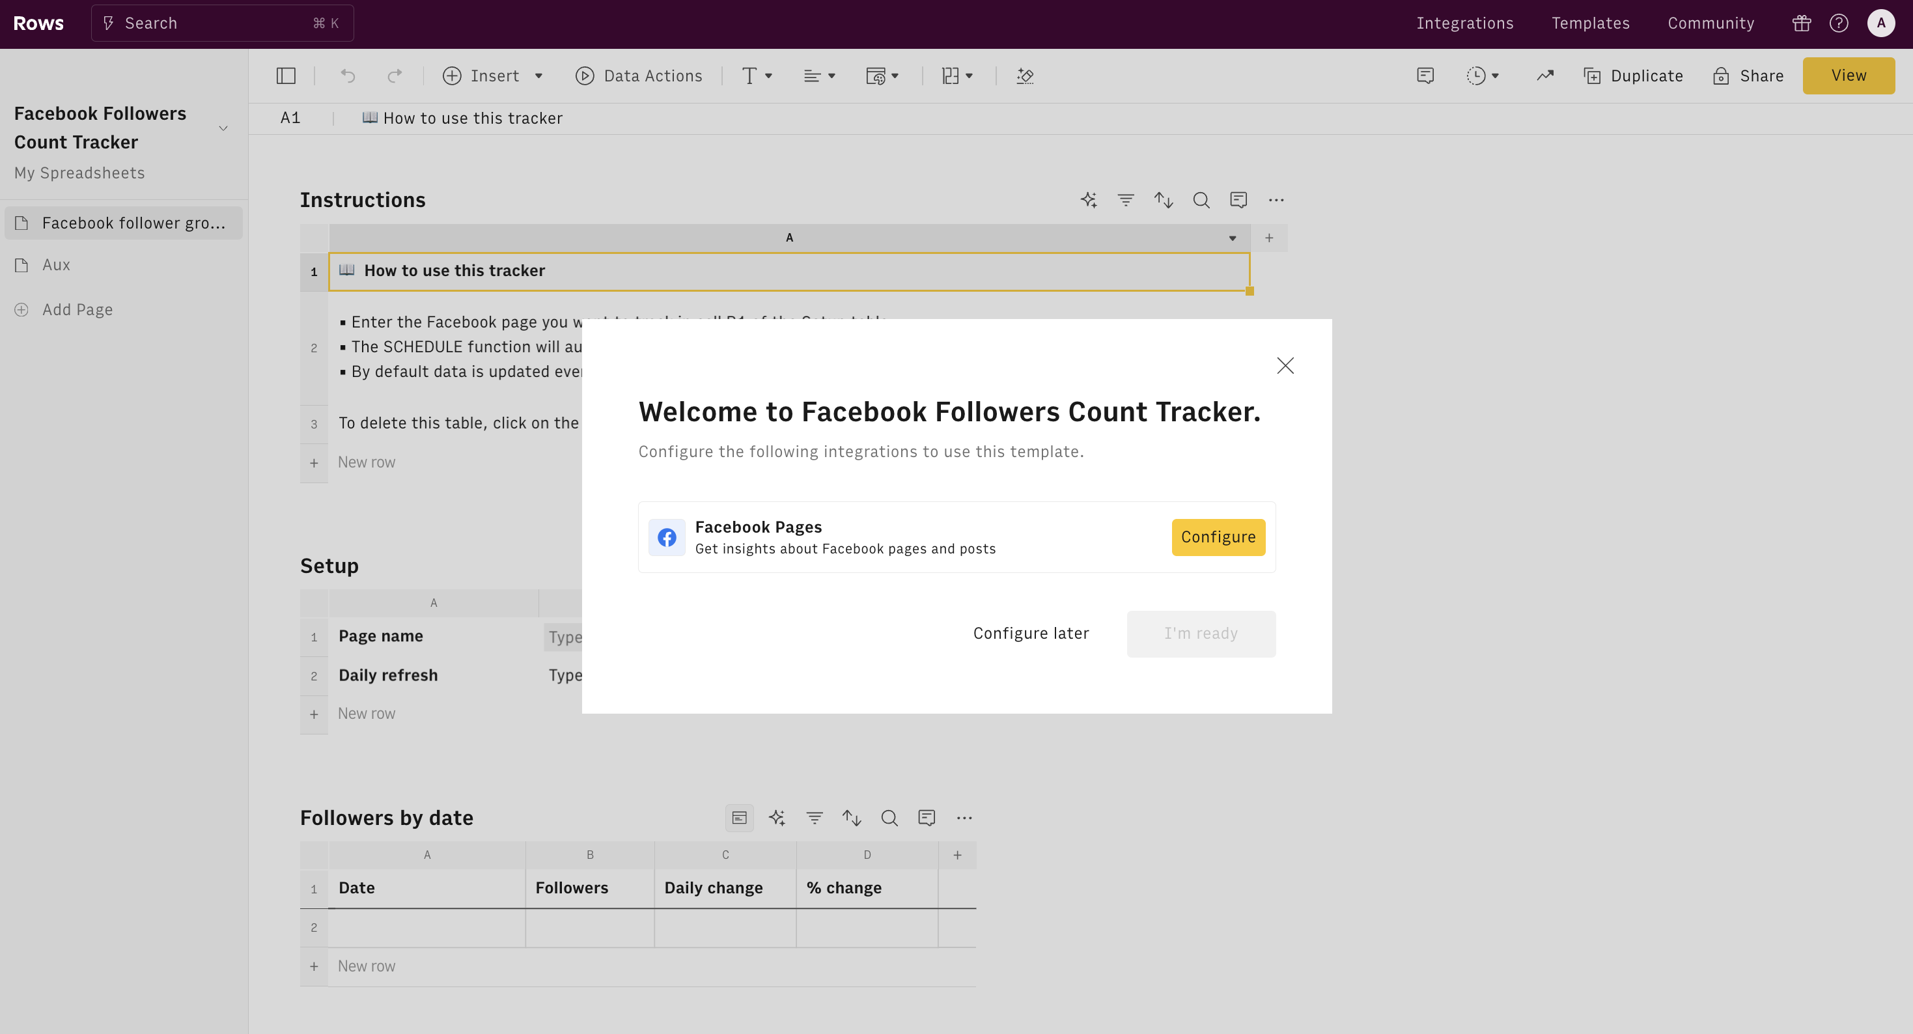The width and height of the screenshot is (1913, 1034).
Task: Click Add Page
Action: click(x=64, y=310)
